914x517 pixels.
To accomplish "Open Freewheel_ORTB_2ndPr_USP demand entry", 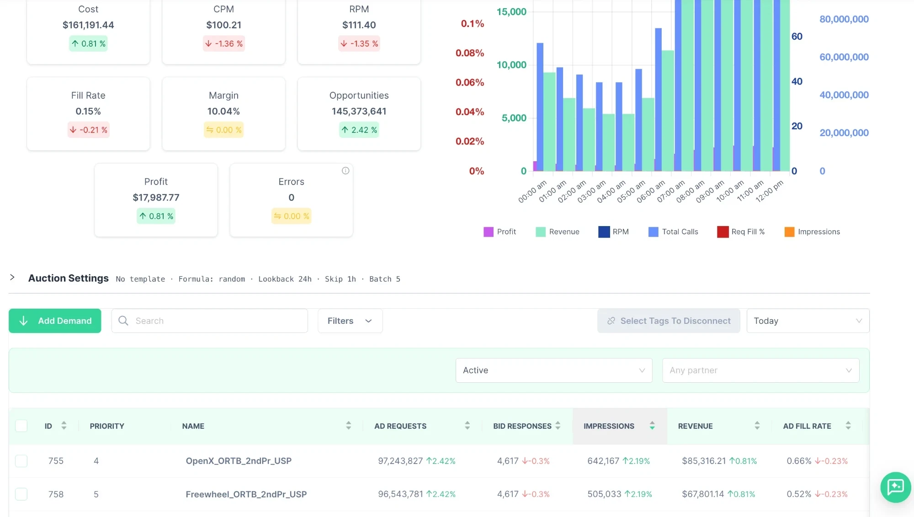I will pos(246,494).
